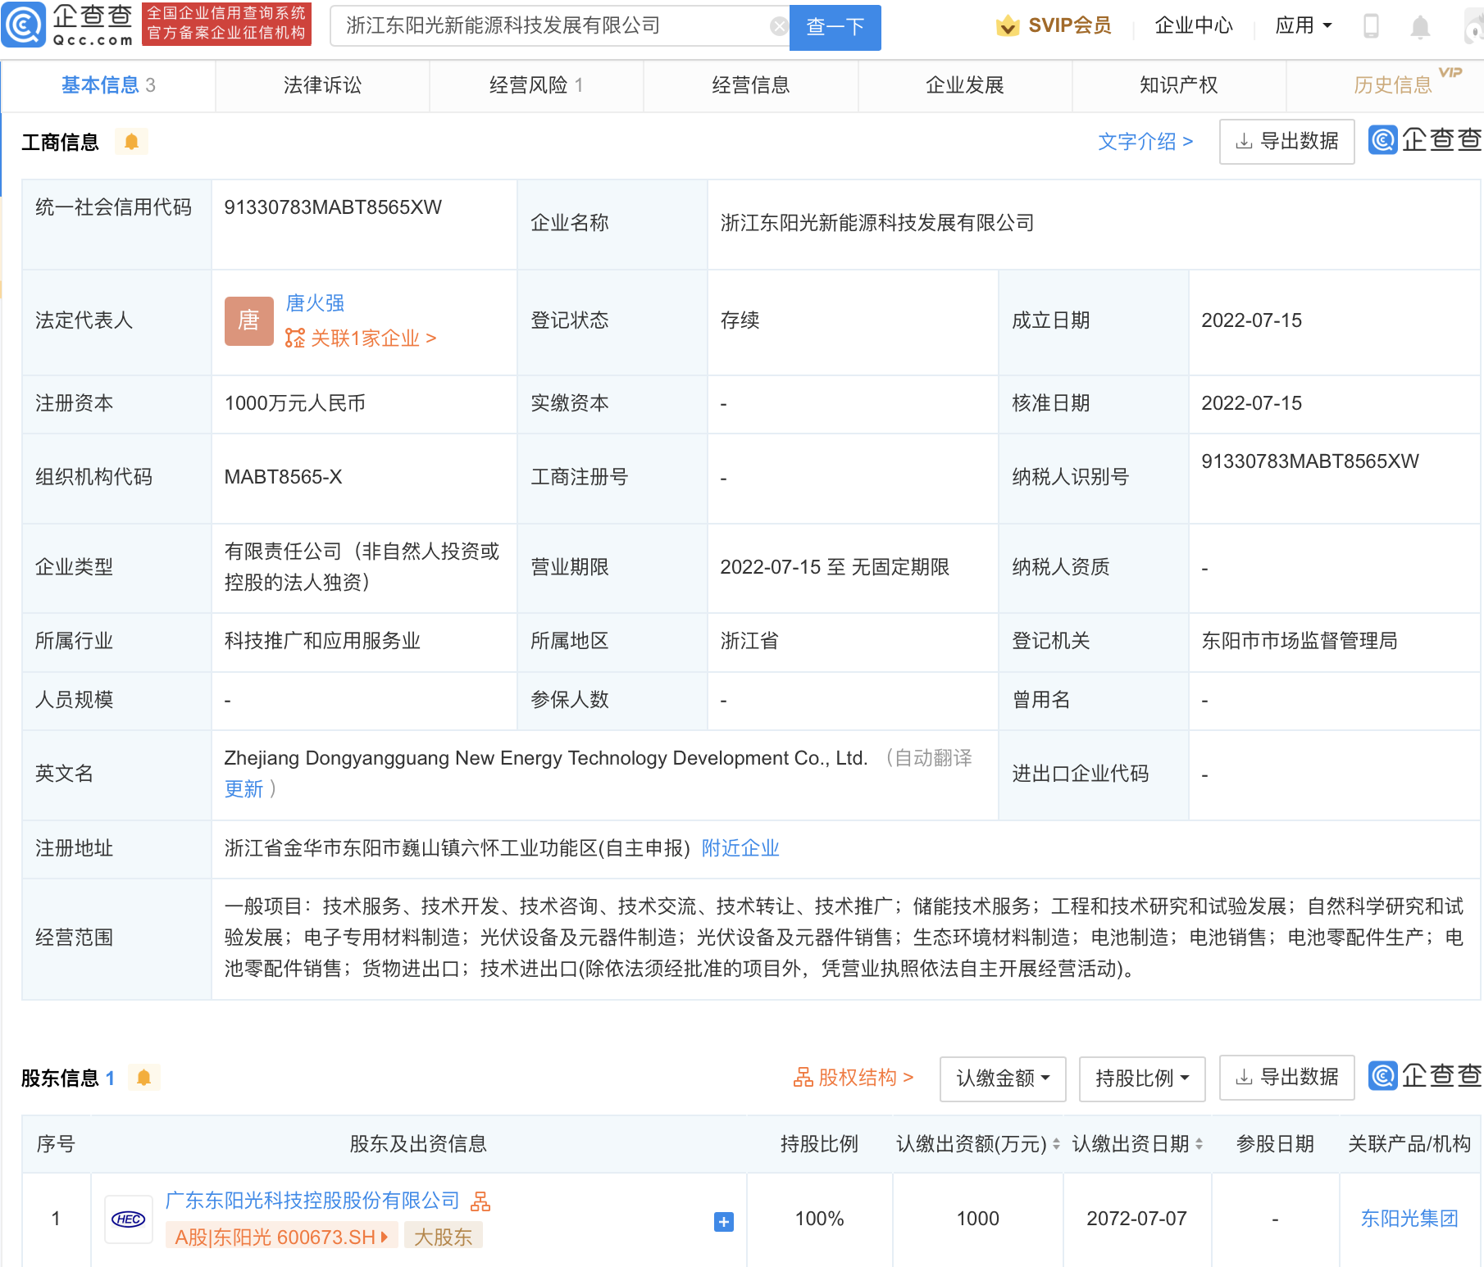Open 关联1家企业 link
The width and height of the screenshot is (1484, 1267).
373,338
